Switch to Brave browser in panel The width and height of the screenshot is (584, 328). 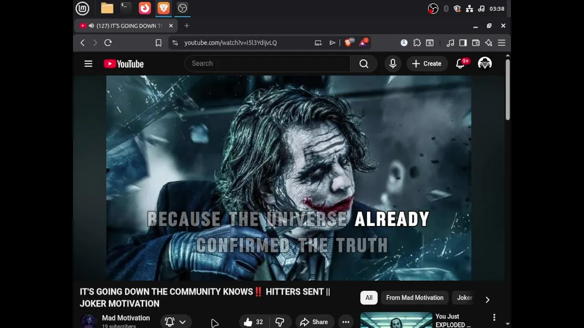163,8
